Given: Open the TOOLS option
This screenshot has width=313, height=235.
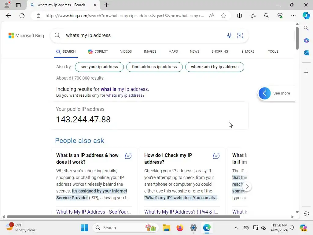Looking at the screenshot, I should tap(273, 51).
